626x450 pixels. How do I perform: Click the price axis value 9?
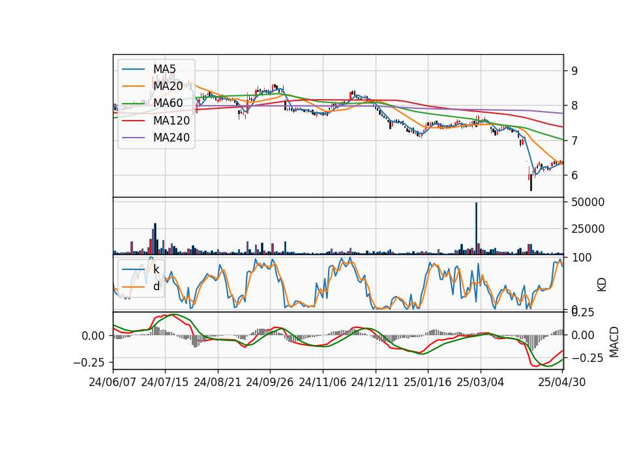[574, 71]
